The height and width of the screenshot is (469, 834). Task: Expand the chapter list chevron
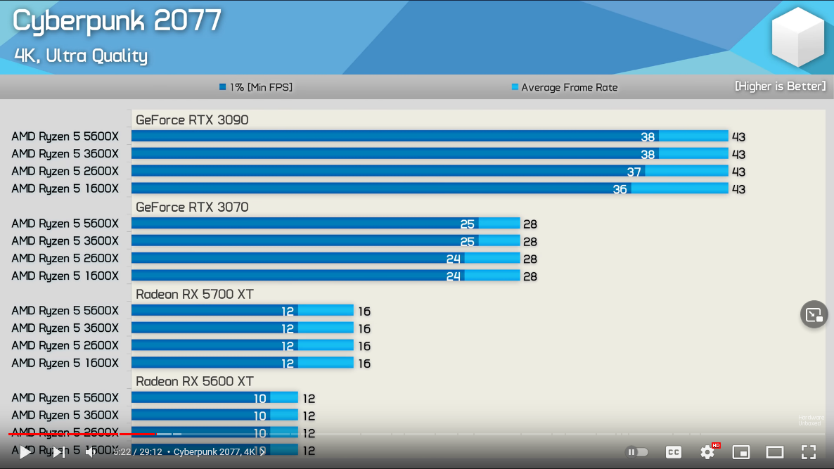tap(262, 451)
